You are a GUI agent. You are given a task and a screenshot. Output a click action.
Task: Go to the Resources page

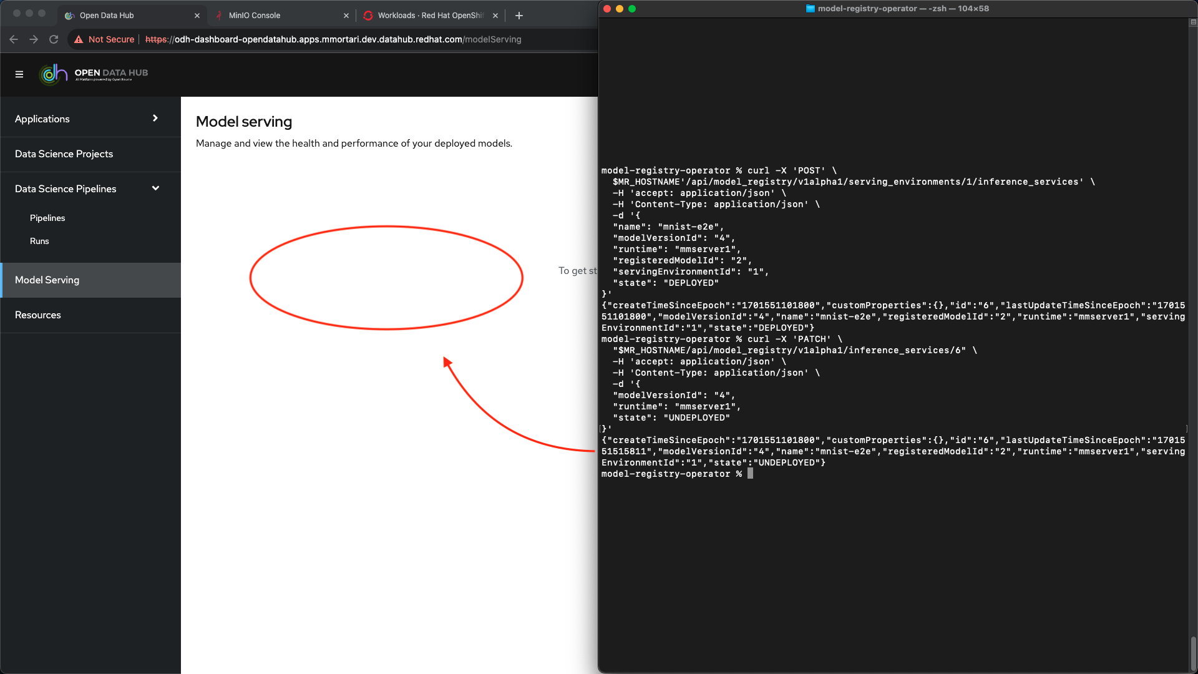[x=38, y=315]
